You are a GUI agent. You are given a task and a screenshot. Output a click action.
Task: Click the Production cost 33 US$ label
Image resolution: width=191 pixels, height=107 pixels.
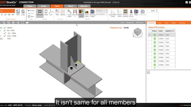click(x=119, y=28)
